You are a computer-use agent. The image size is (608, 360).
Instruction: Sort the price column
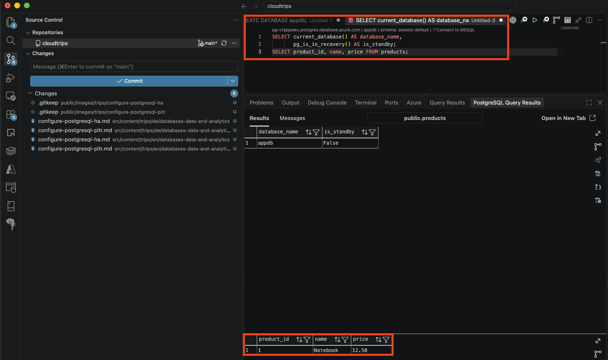pyautogui.click(x=379, y=340)
